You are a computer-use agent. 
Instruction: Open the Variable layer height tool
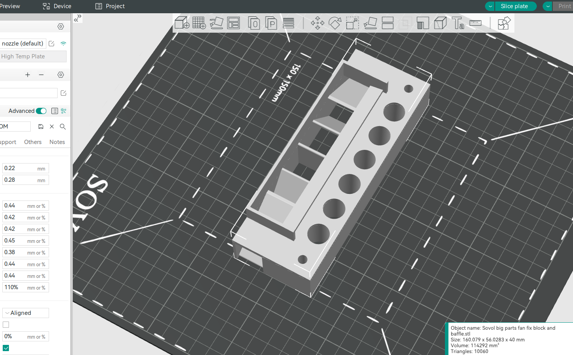click(x=288, y=23)
